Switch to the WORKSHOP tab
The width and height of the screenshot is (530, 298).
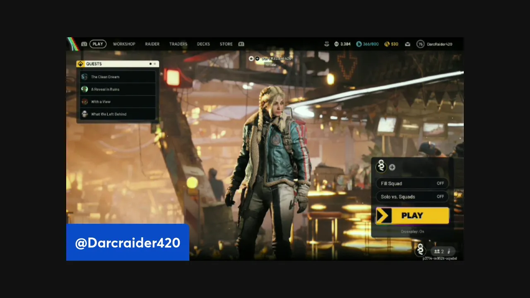(124, 44)
